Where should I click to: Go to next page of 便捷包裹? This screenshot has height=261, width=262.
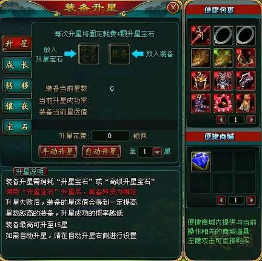coord(251,119)
